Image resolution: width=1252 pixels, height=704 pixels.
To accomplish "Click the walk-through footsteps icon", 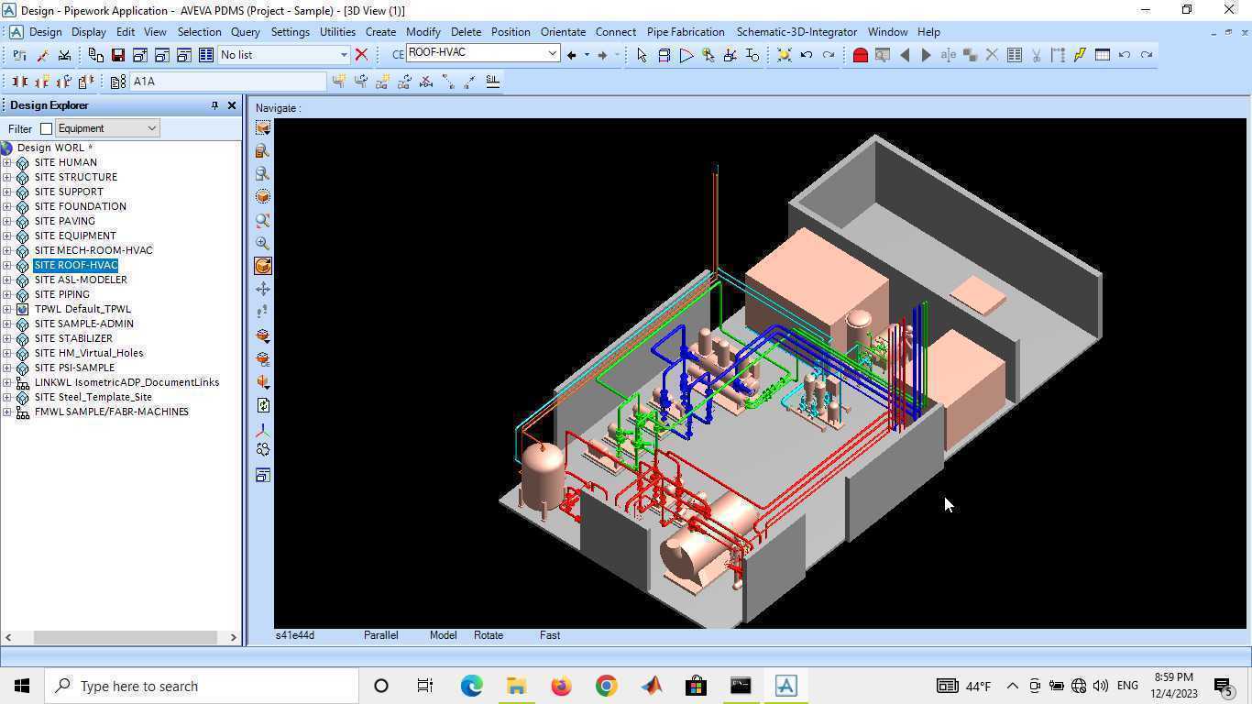I will pos(263,312).
